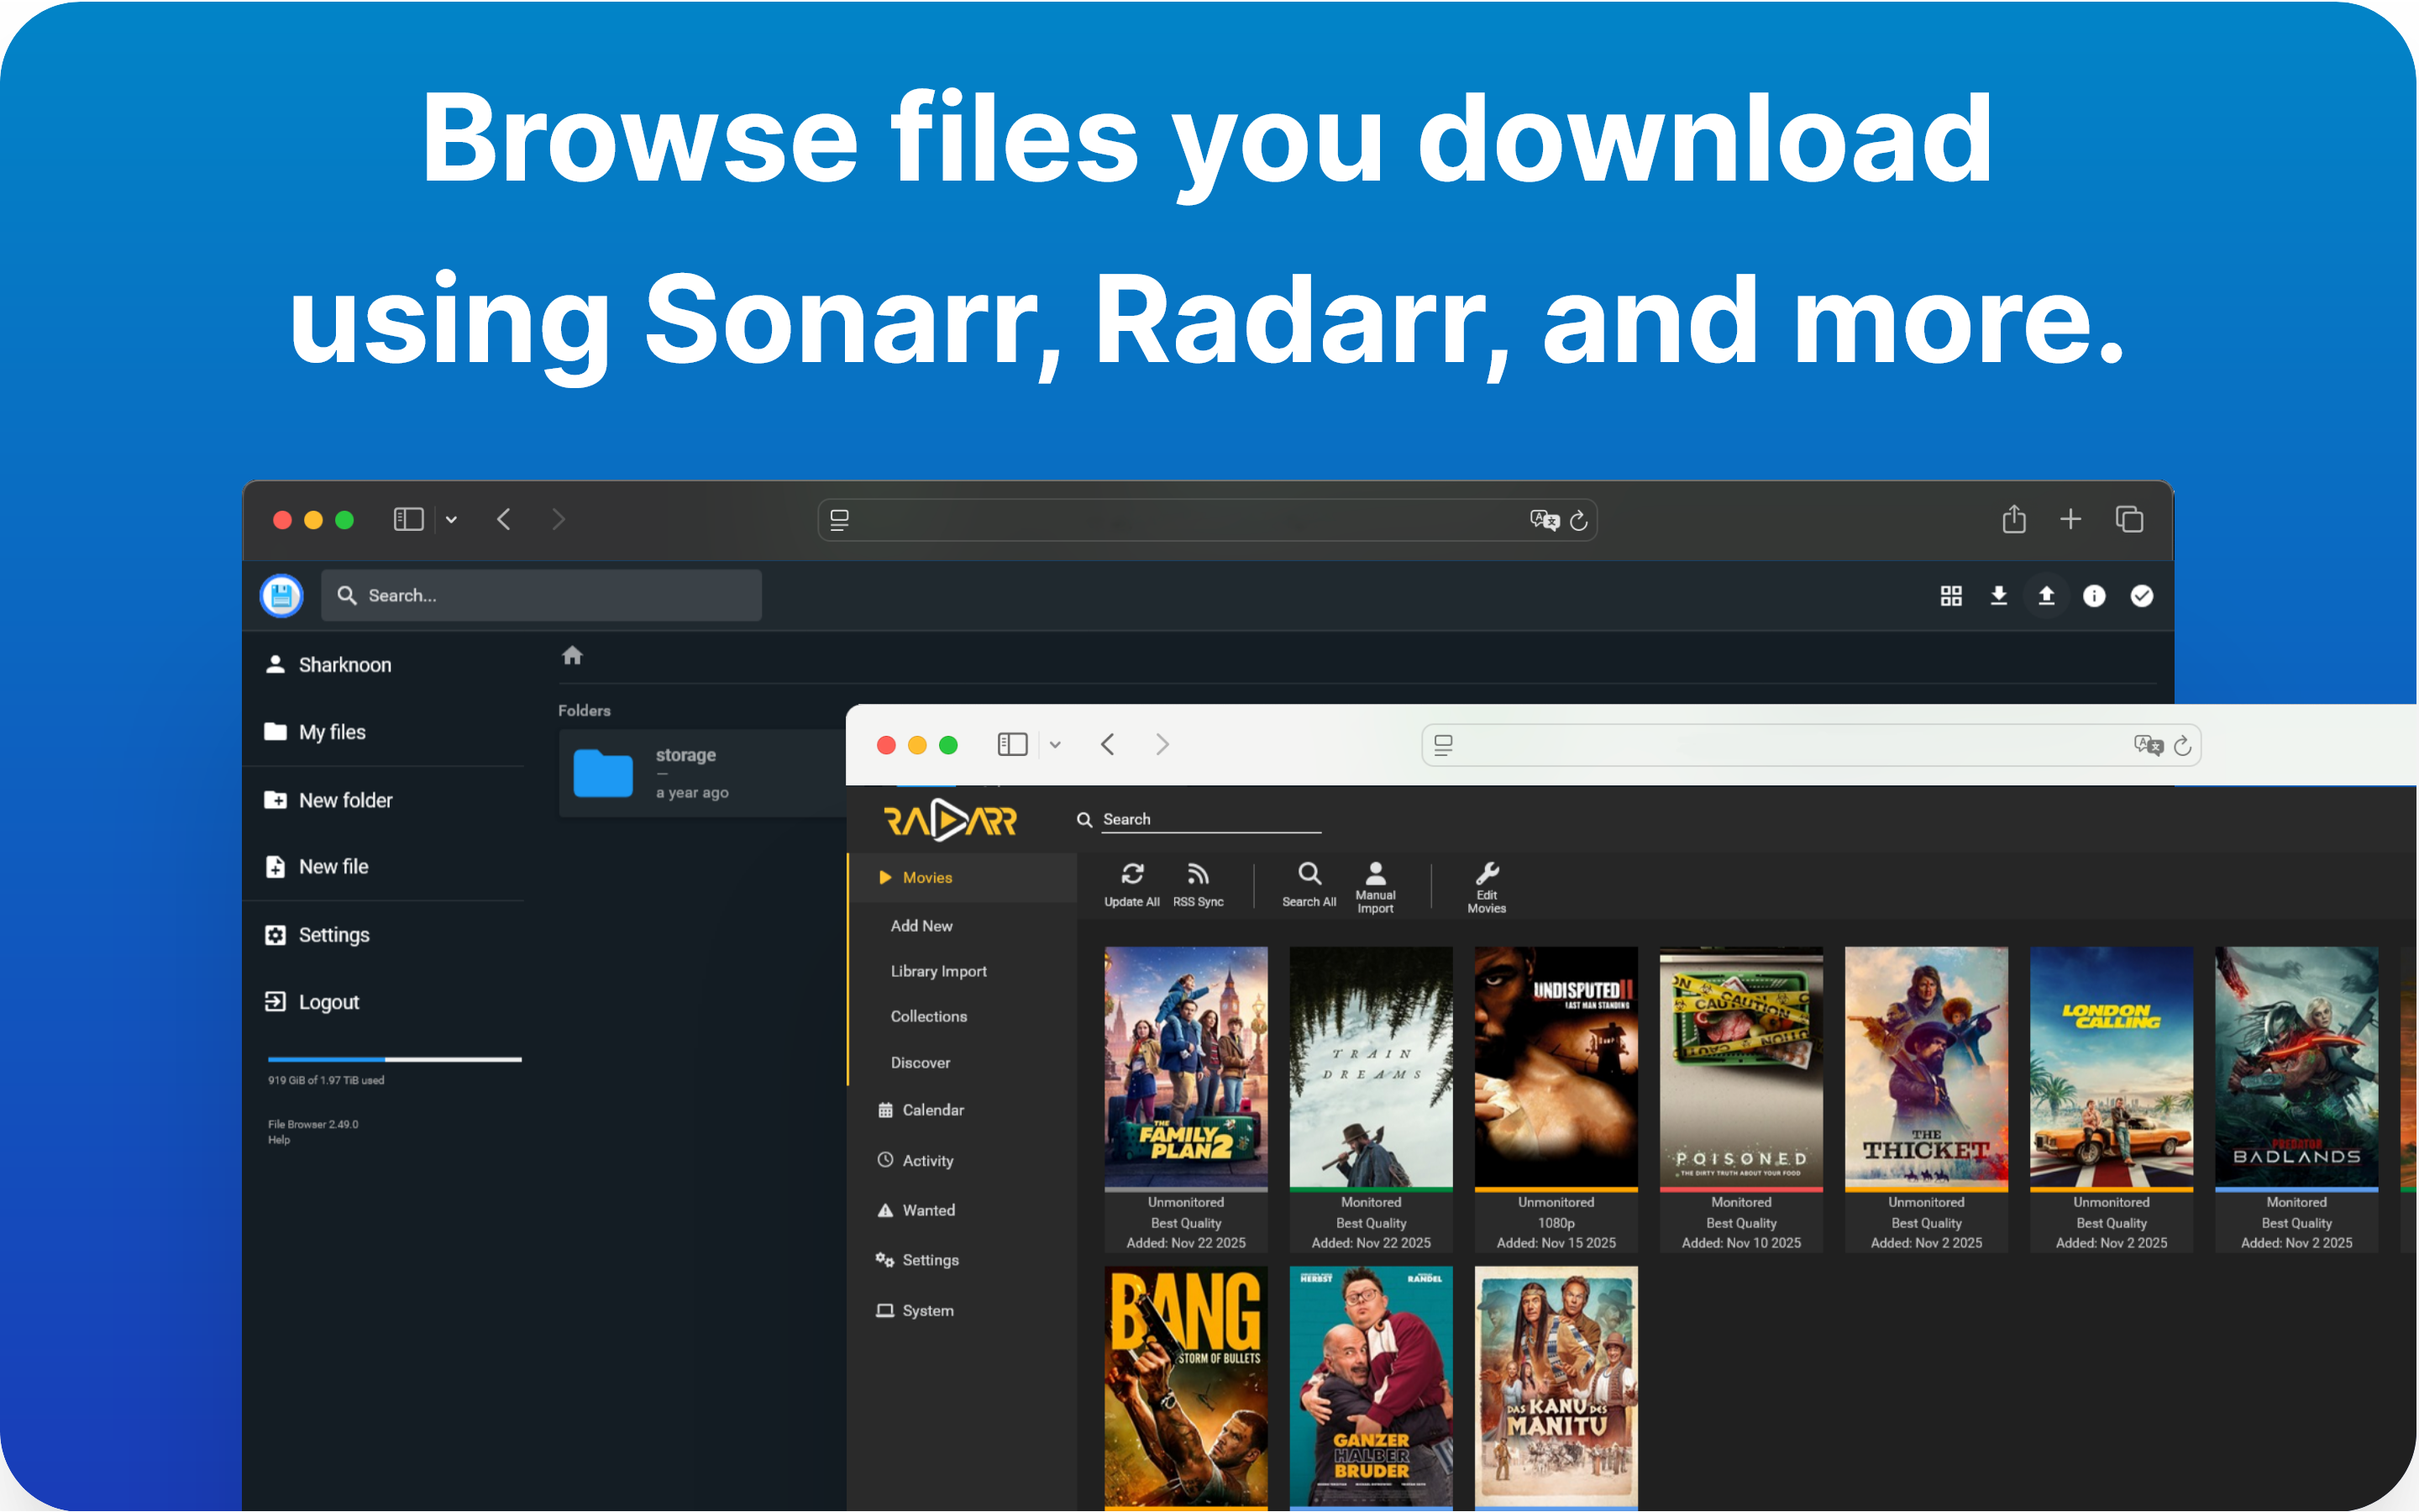Click Update All icon in Radarr toolbar
This screenshot has width=2419, height=1512.
(1131, 874)
